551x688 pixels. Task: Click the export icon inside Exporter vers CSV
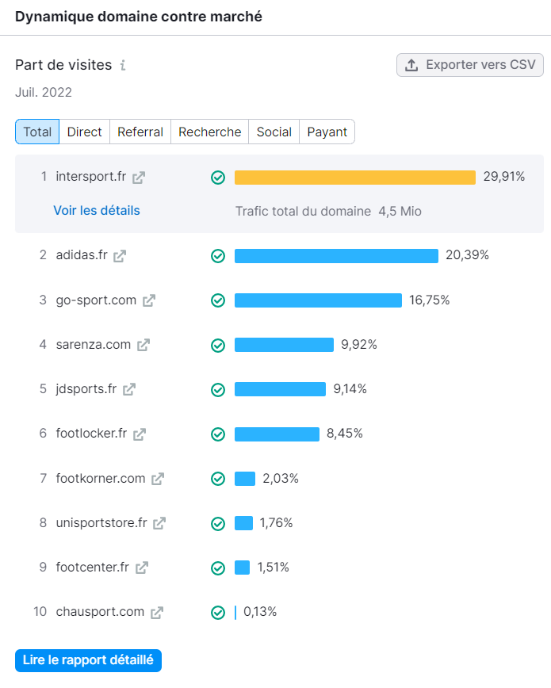[x=412, y=64]
